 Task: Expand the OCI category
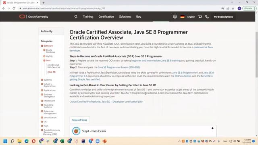42,122
